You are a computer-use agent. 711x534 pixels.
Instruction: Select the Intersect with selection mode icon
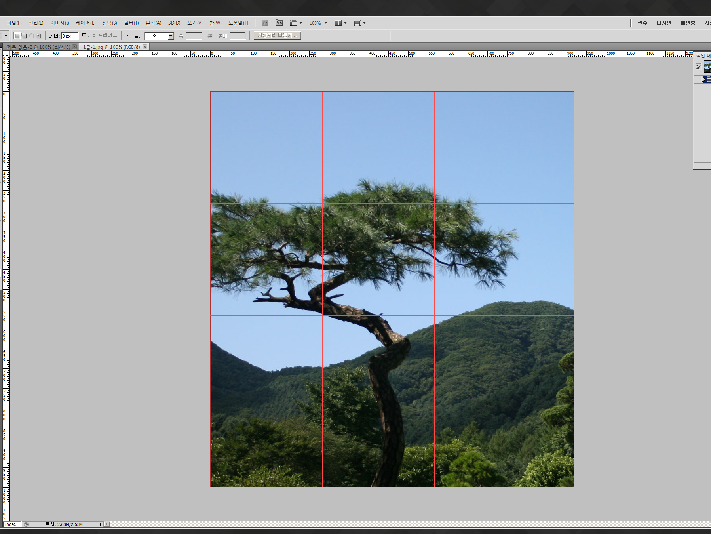[x=38, y=36]
